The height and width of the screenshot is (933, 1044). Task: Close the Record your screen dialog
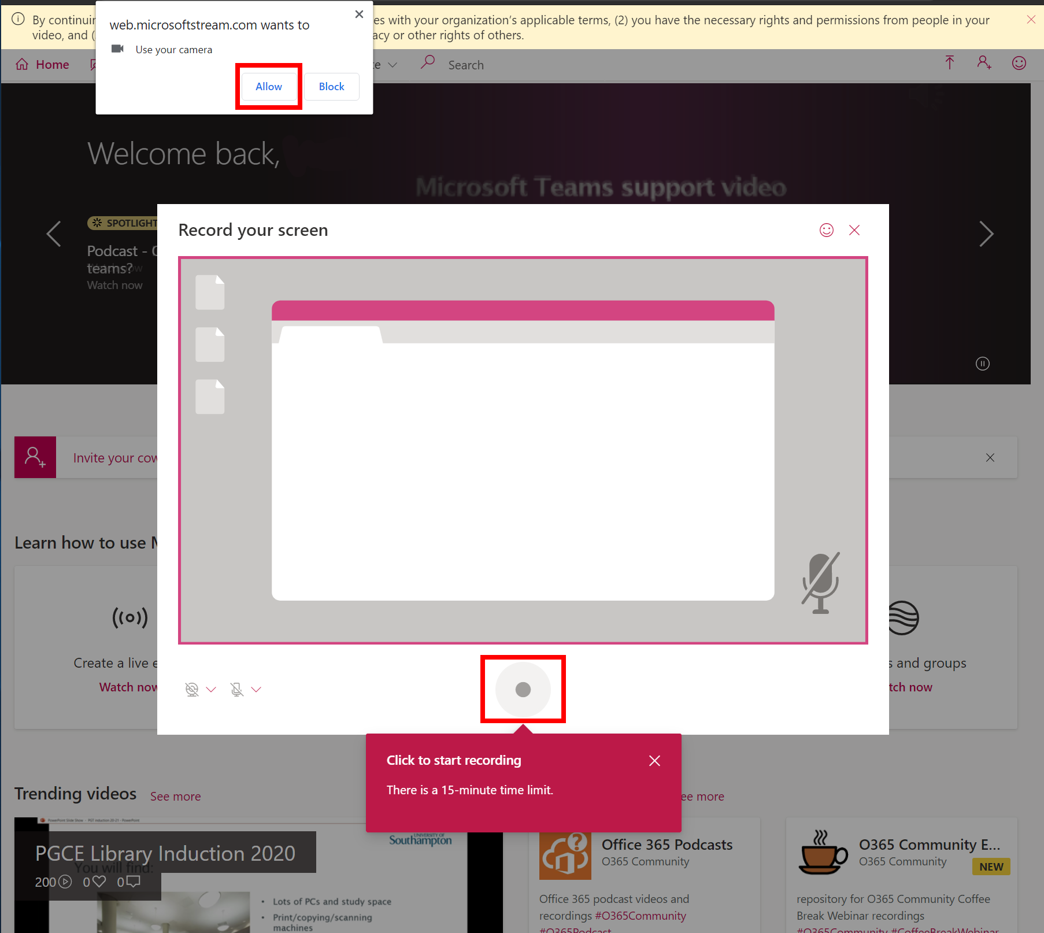coord(854,230)
